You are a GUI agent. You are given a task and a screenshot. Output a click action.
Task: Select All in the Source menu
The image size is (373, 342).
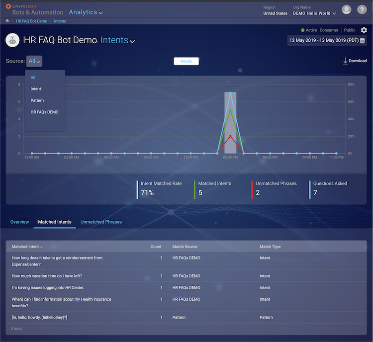(x=33, y=78)
